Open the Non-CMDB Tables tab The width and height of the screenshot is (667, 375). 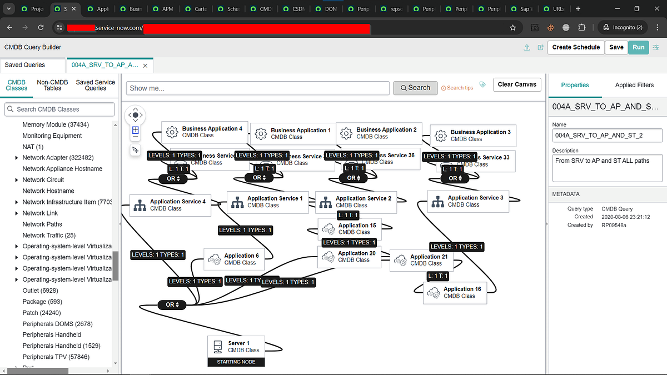click(52, 86)
